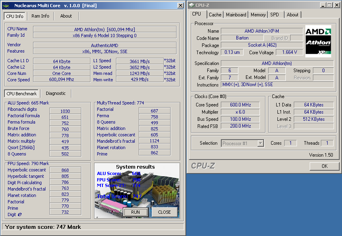Open the SPD tab

pos(275,15)
